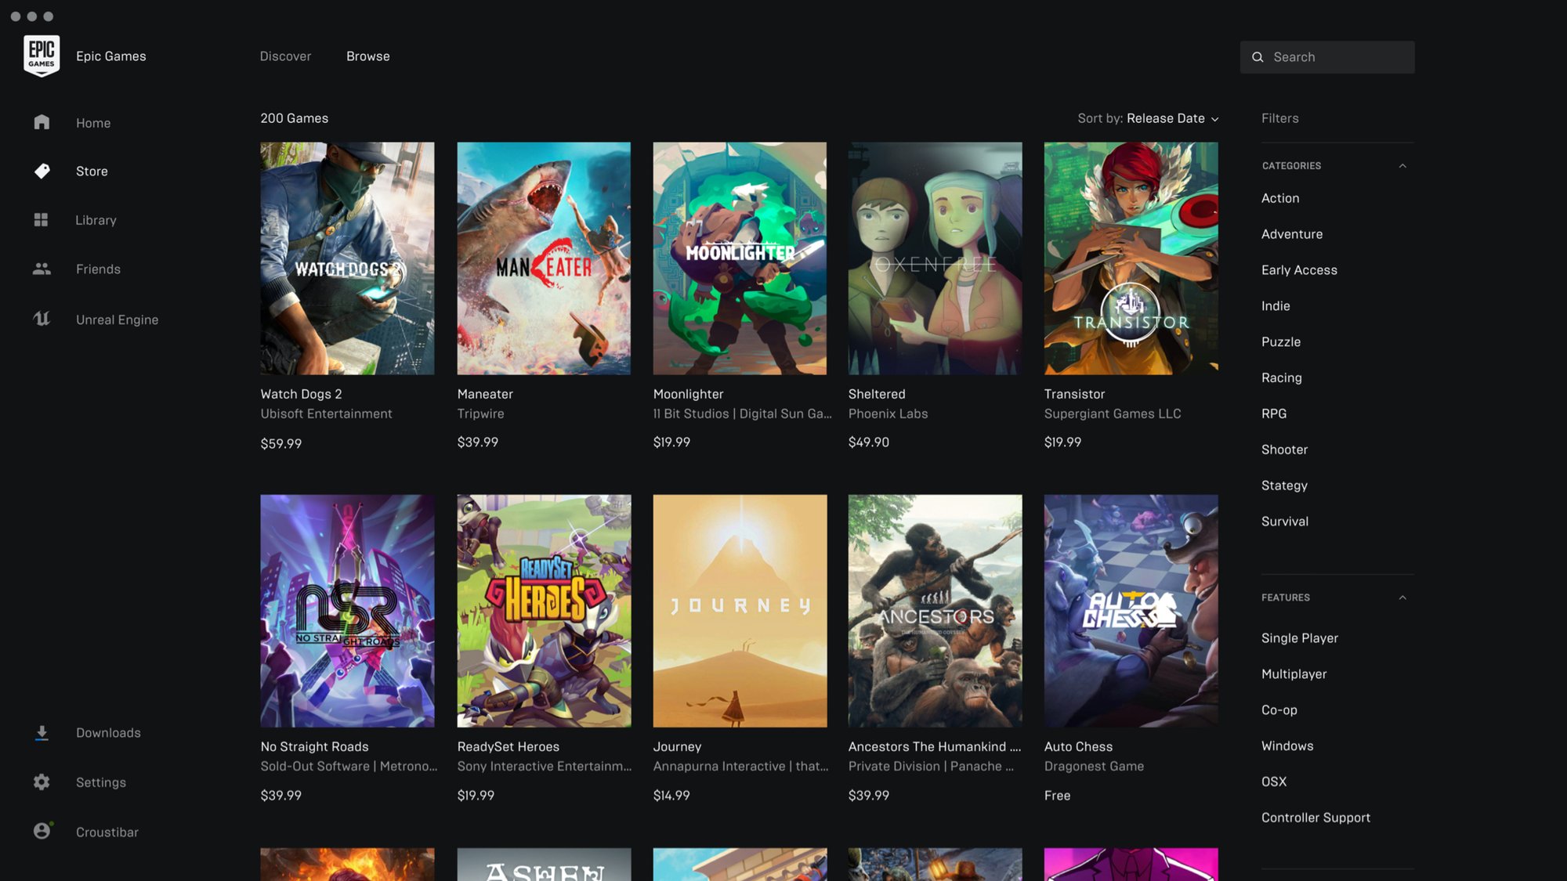Open the Friends sidebar label

[x=98, y=269]
